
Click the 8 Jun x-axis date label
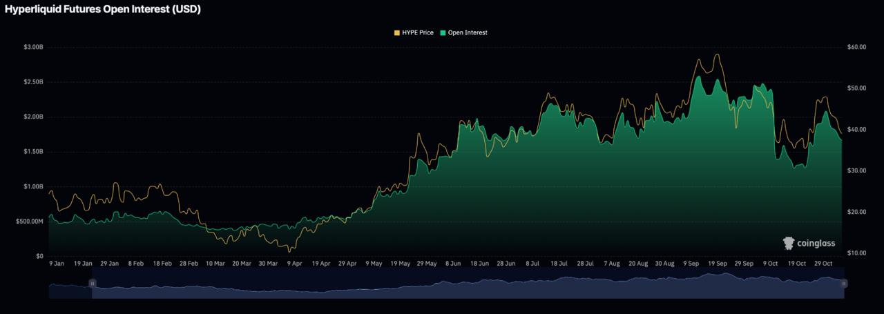click(453, 264)
